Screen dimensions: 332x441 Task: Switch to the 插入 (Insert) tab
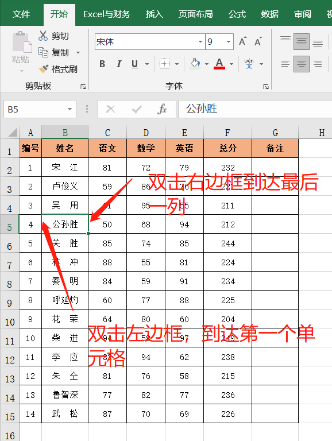(154, 14)
